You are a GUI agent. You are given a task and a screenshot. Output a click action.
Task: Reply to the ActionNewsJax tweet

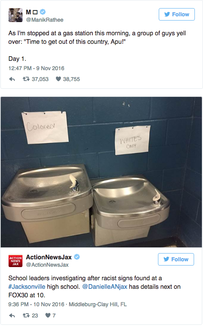pyautogui.click(x=12, y=316)
